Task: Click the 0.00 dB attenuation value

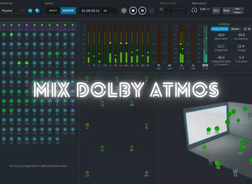Action: click(x=205, y=9)
